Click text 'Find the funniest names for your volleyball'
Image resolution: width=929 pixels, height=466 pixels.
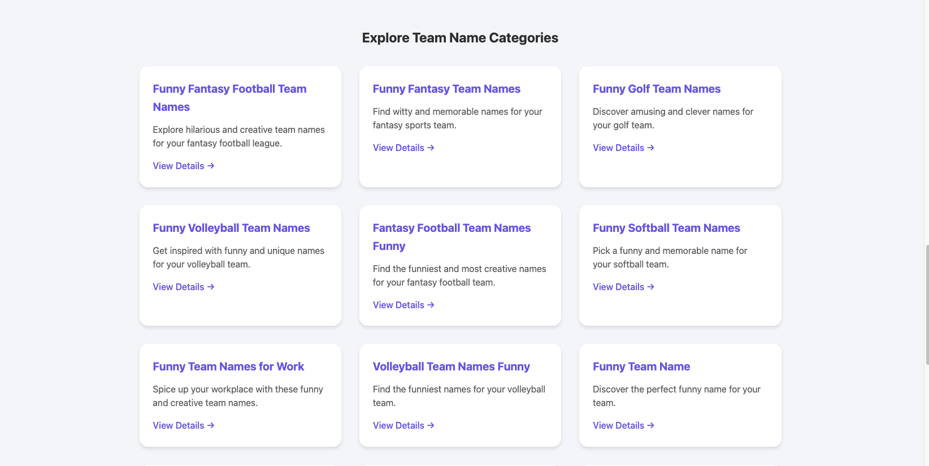(x=459, y=389)
